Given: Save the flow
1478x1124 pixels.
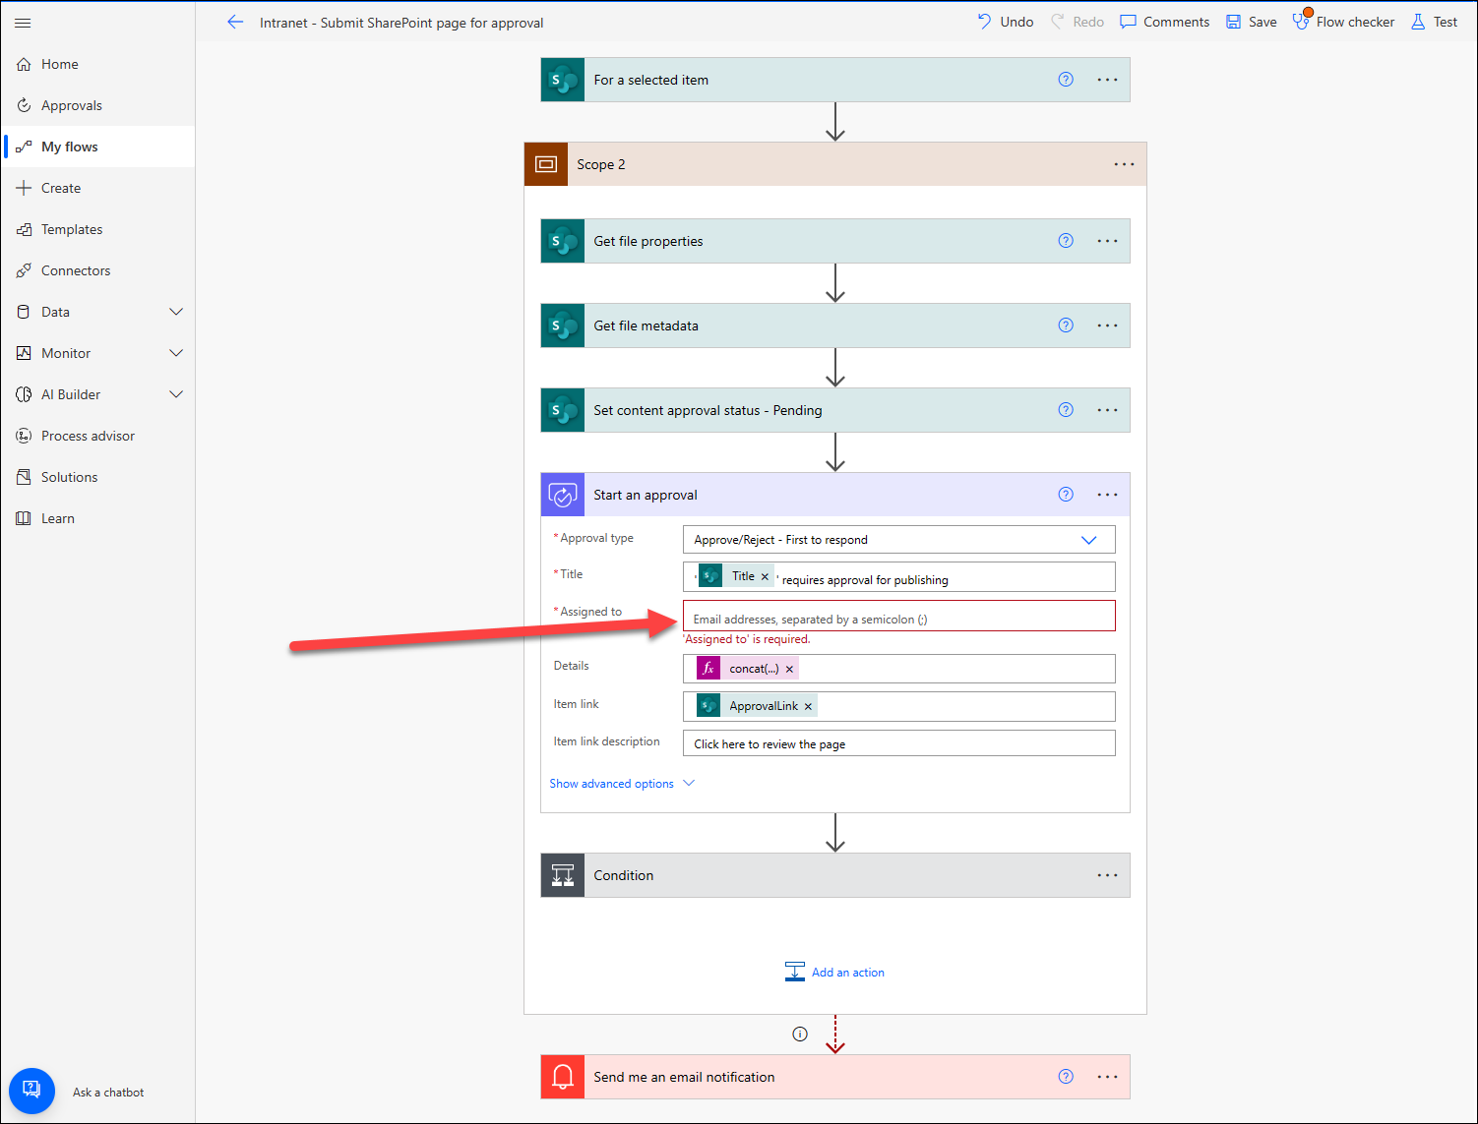Looking at the screenshot, I should click(x=1250, y=21).
